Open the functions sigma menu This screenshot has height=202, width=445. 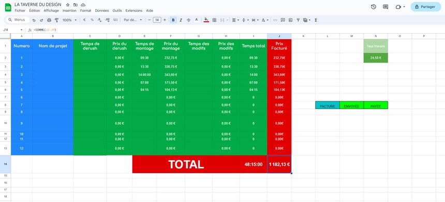click(x=316, y=20)
